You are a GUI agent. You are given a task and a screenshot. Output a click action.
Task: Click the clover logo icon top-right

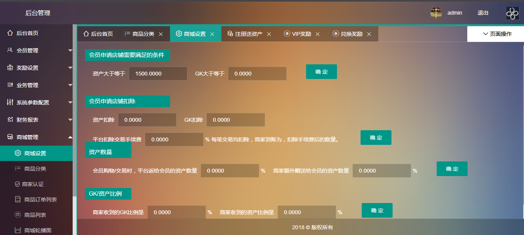click(512, 13)
